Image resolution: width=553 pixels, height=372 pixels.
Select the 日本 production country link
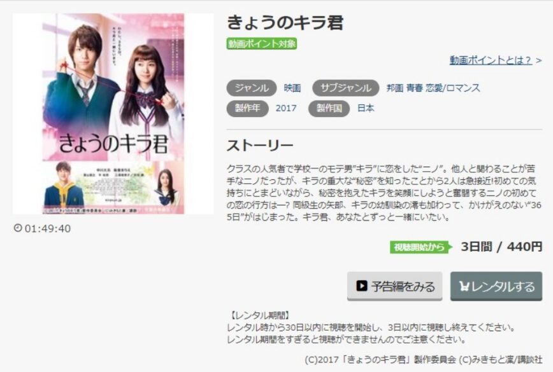pos(366,108)
